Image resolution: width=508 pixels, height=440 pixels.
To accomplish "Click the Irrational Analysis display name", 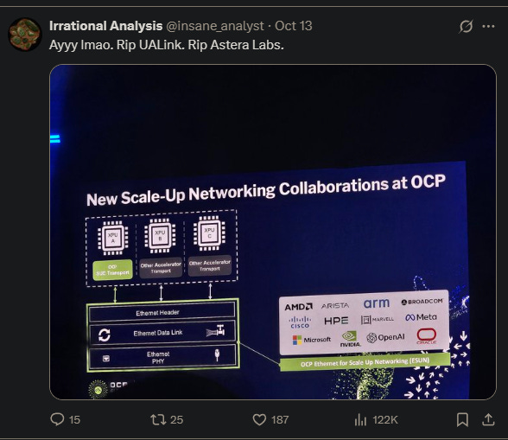I will click(105, 26).
